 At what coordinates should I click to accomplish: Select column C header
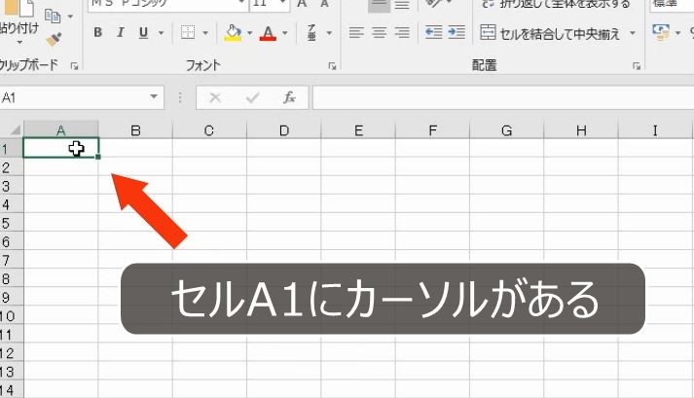click(209, 130)
